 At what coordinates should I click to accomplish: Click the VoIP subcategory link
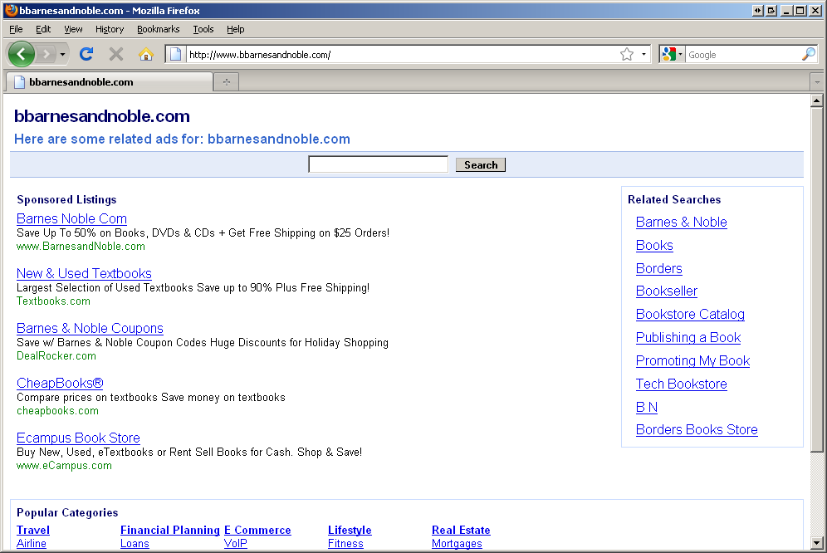(x=235, y=544)
